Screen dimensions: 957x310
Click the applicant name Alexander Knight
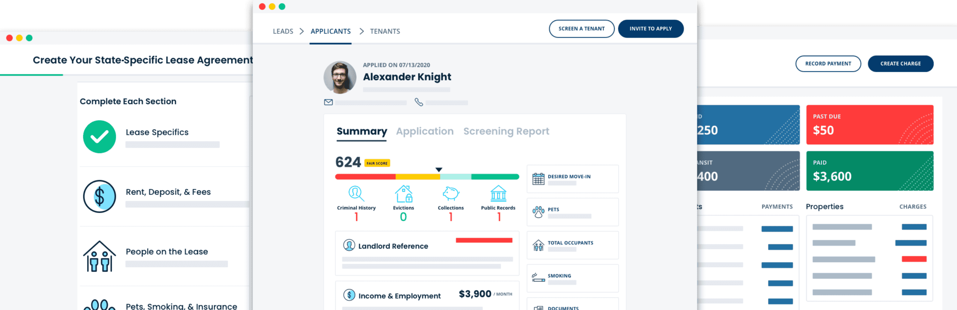pos(407,77)
